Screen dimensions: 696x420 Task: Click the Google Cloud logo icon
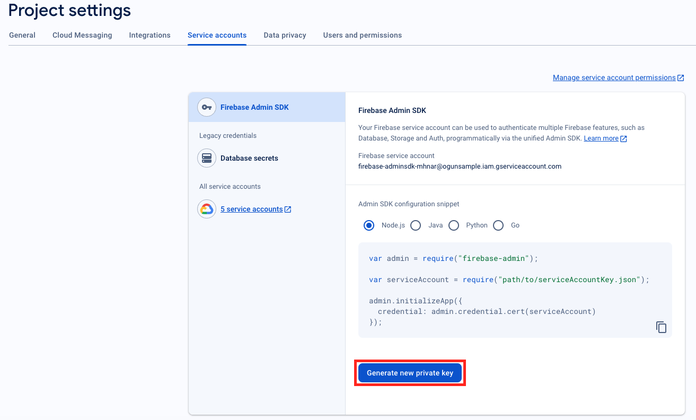(x=207, y=209)
